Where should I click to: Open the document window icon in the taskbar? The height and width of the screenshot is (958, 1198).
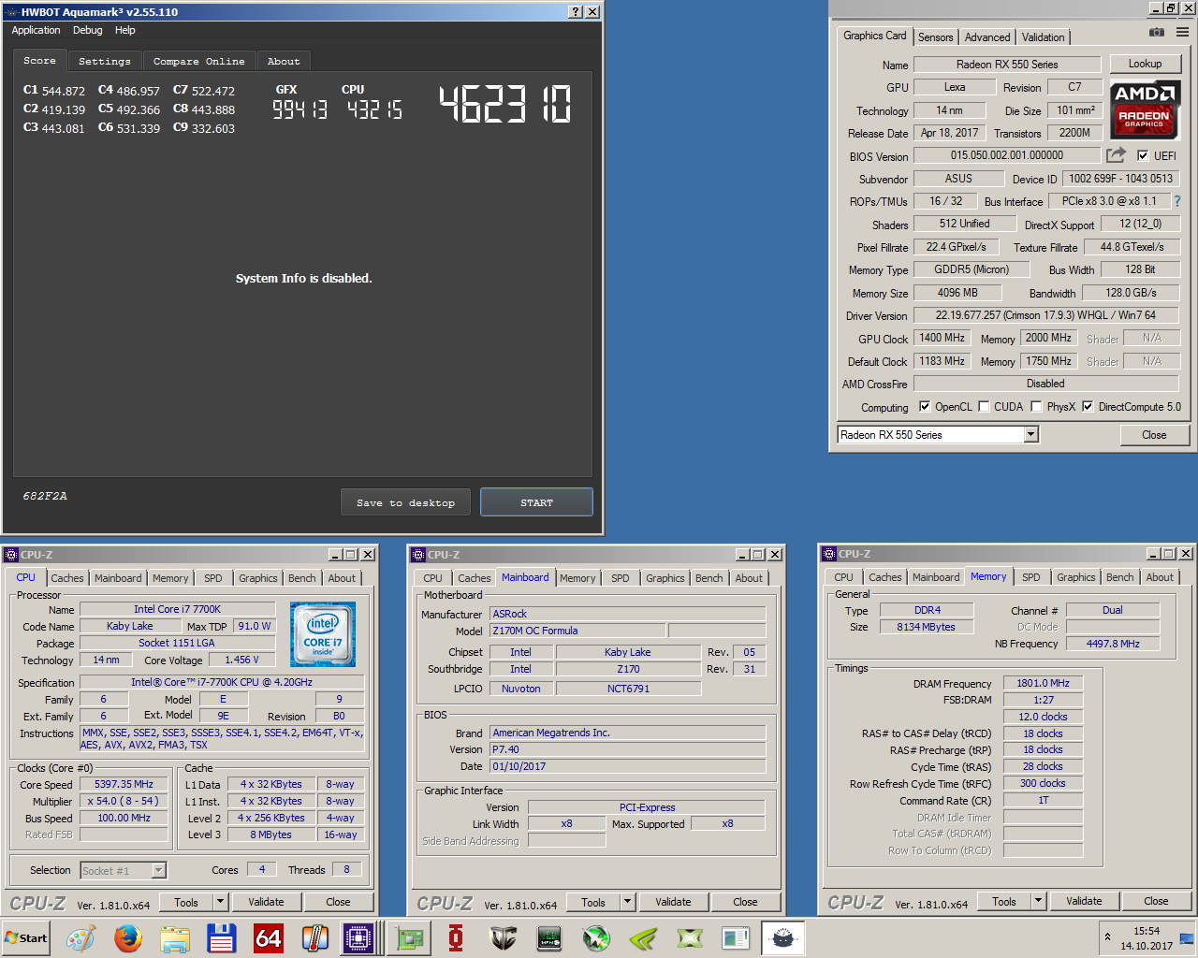point(737,937)
